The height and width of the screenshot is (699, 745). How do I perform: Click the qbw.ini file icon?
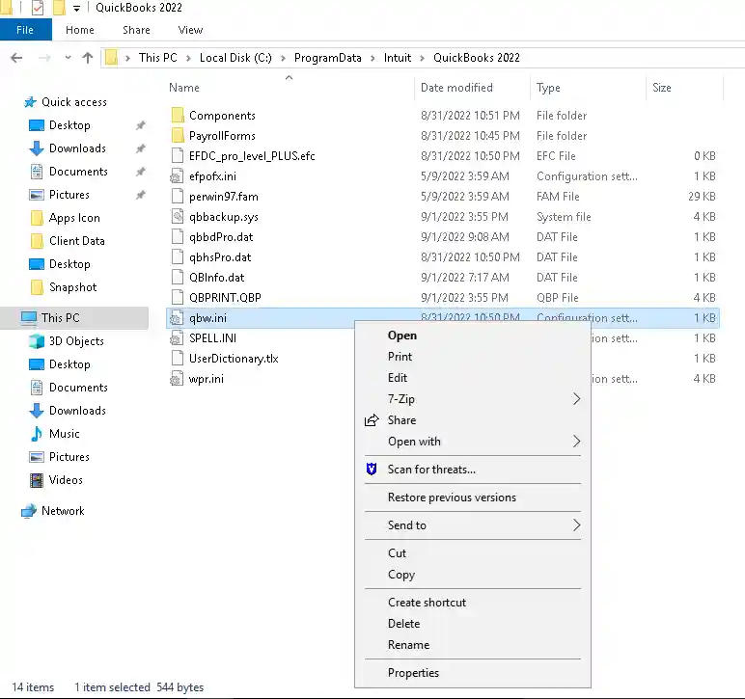178,318
